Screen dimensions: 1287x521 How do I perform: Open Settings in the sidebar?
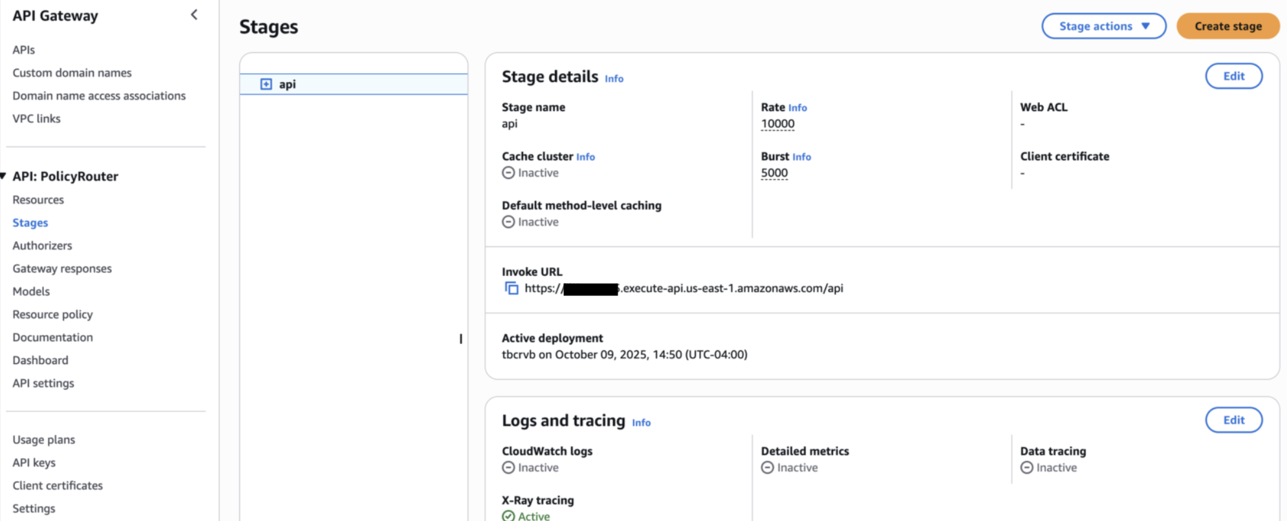click(x=34, y=509)
